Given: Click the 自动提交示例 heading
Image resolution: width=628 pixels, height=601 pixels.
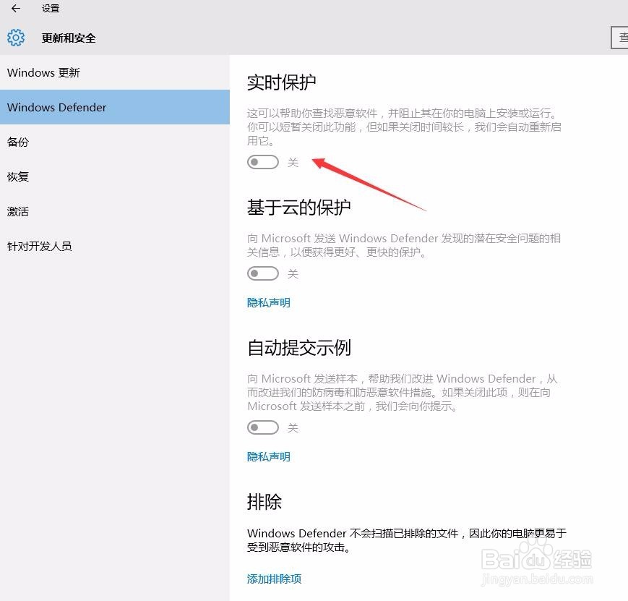Looking at the screenshot, I should click(x=298, y=348).
